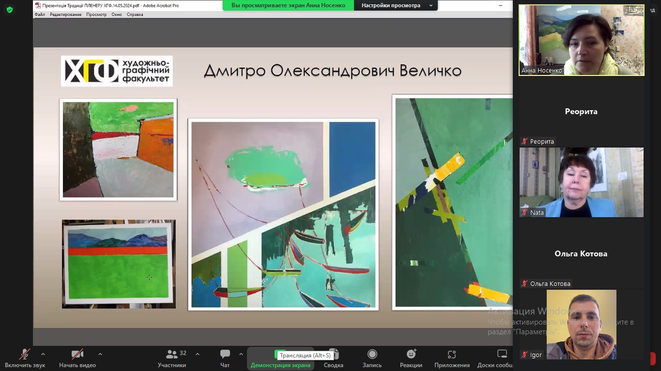The height and width of the screenshot is (371, 661).
Task: Open the Редактирование menu in Acrobat
Action: click(x=66, y=15)
